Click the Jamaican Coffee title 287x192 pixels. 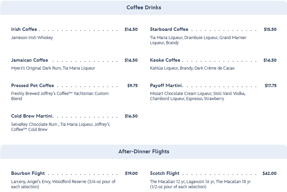(x=29, y=60)
